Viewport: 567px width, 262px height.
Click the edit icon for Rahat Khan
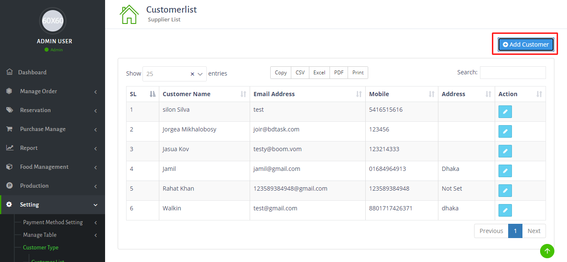(x=505, y=191)
